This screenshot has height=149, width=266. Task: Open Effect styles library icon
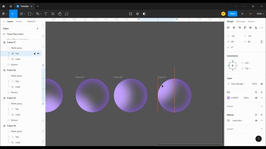tap(256, 115)
